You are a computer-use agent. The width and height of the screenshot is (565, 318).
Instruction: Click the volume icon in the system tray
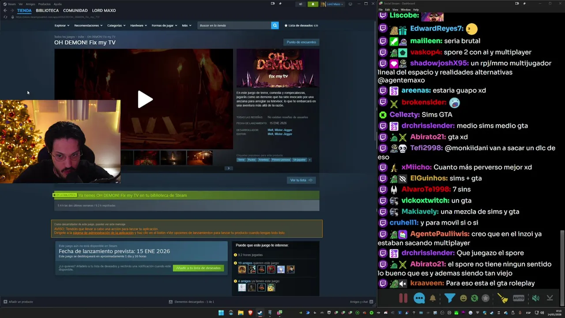pyautogui.click(x=542, y=313)
